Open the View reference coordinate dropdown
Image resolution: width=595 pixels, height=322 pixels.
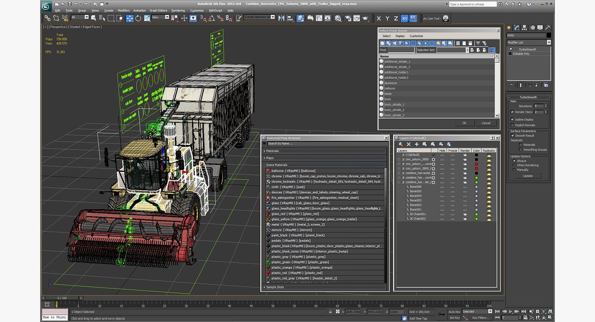[160, 17]
